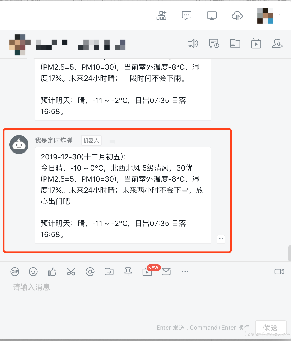The height and width of the screenshot is (341, 291).
Task: Open the GIF picker
Action: 15,272
